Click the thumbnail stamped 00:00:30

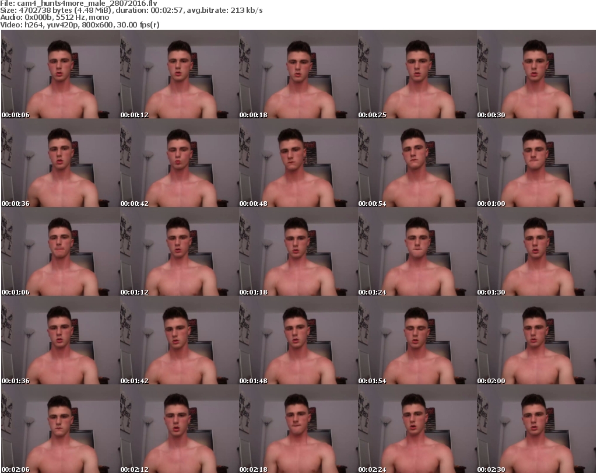(536, 74)
